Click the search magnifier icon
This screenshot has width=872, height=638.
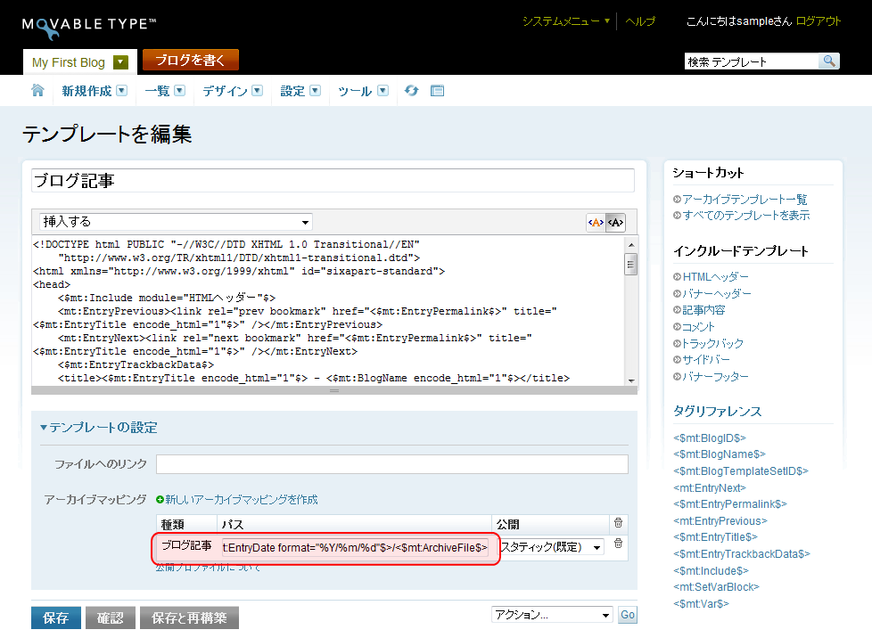(828, 61)
